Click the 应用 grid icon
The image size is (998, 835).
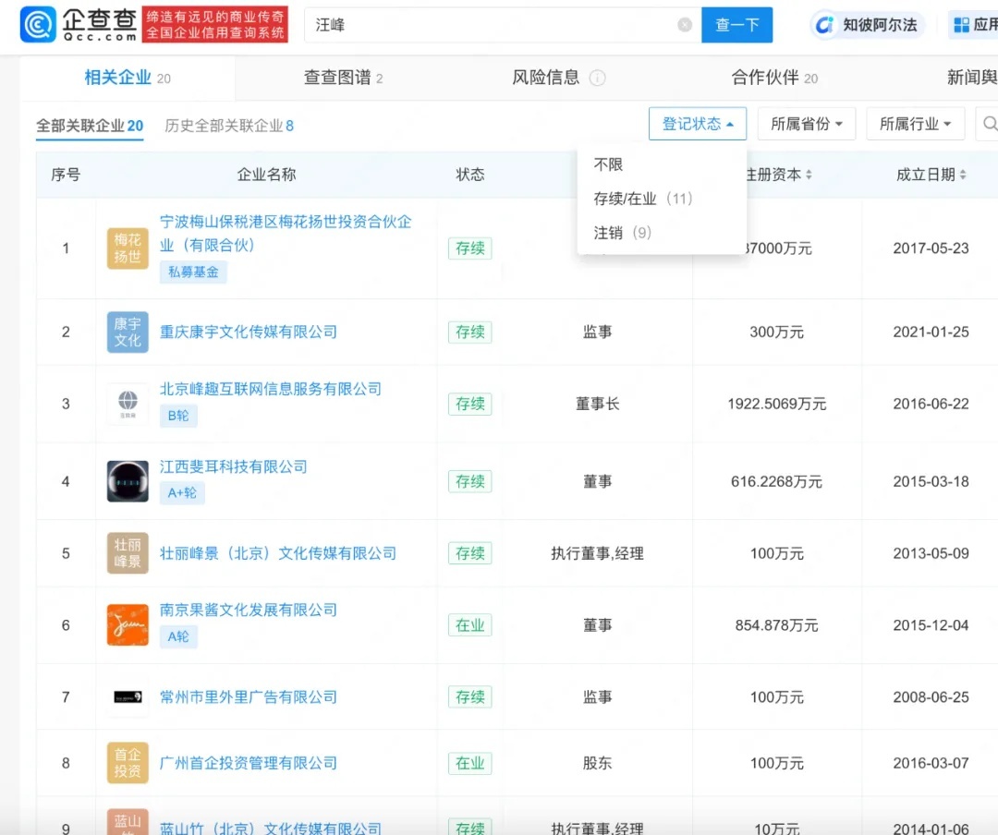point(961,25)
